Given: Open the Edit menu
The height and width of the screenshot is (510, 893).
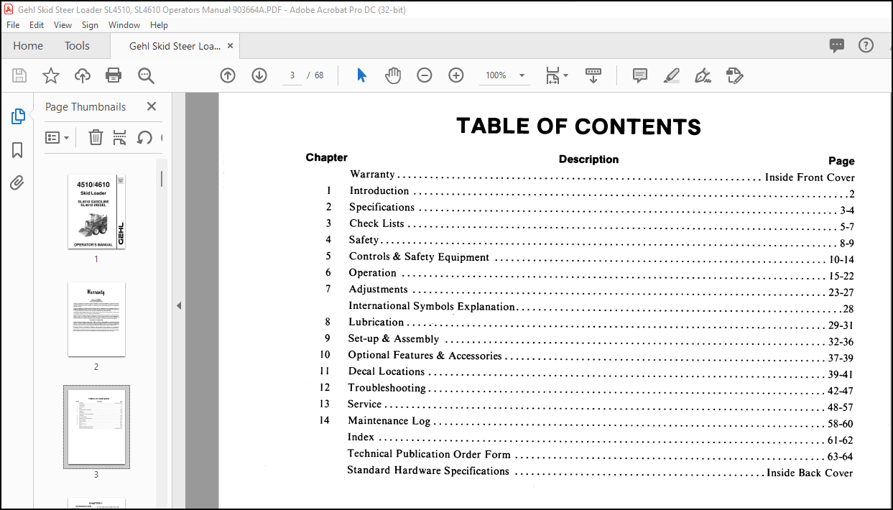Looking at the screenshot, I should coord(37,24).
